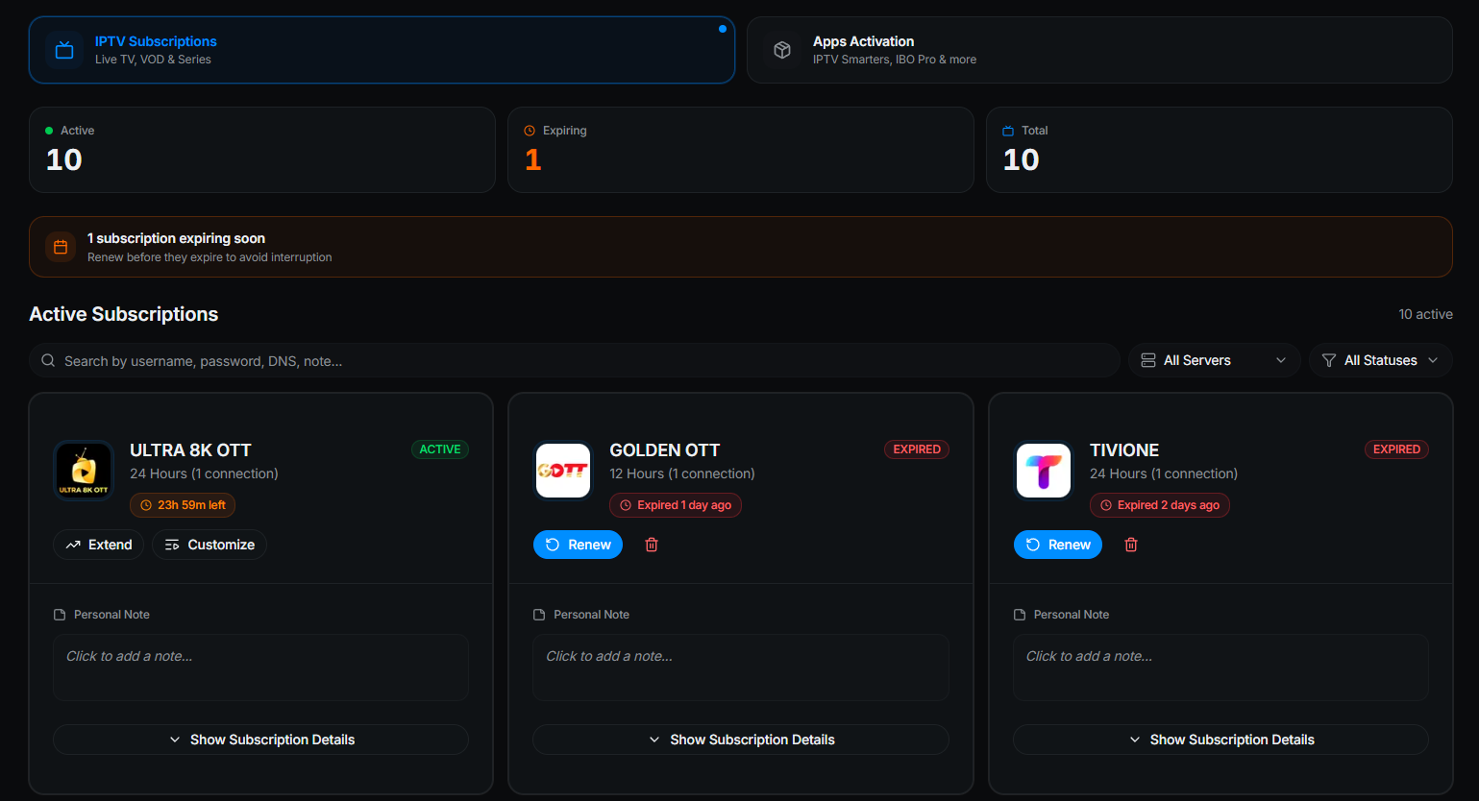Click the GOLDEN OTT logo icon

563,471
